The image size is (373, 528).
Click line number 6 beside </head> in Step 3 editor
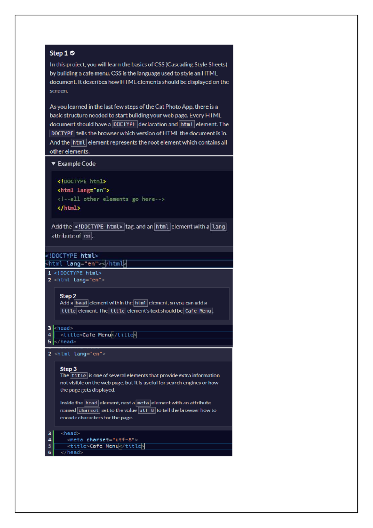coord(49,453)
